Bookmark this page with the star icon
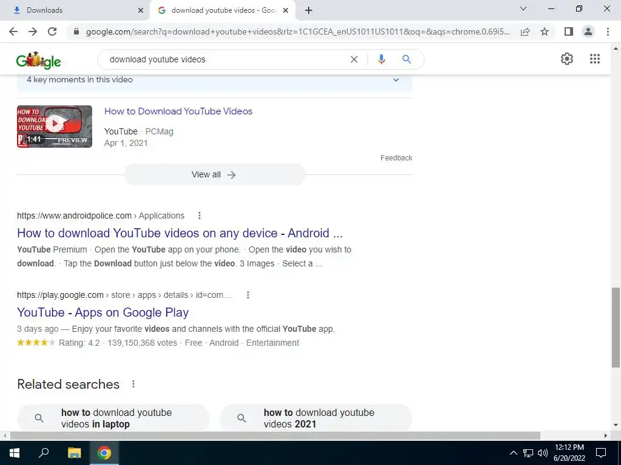 (x=545, y=31)
